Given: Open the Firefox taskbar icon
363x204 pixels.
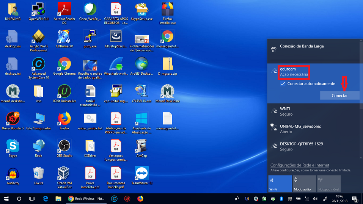Looking at the screenshot, I should [140, 199].
